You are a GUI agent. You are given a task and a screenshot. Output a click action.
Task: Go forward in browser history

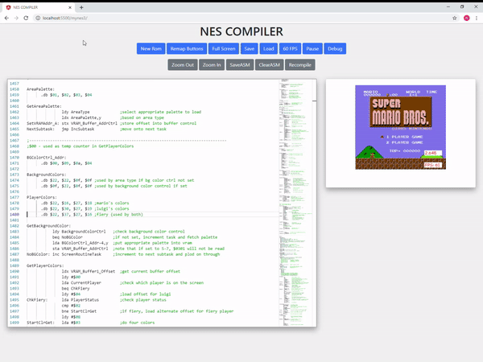16,18
